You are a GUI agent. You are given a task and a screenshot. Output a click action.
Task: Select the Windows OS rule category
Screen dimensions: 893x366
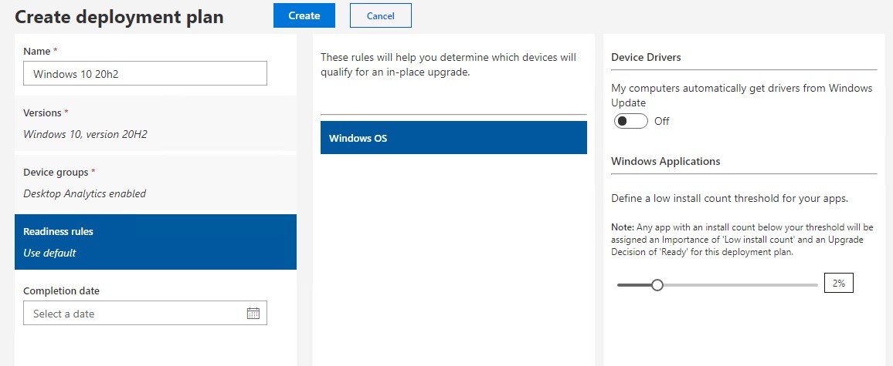(x=453, y=137)
